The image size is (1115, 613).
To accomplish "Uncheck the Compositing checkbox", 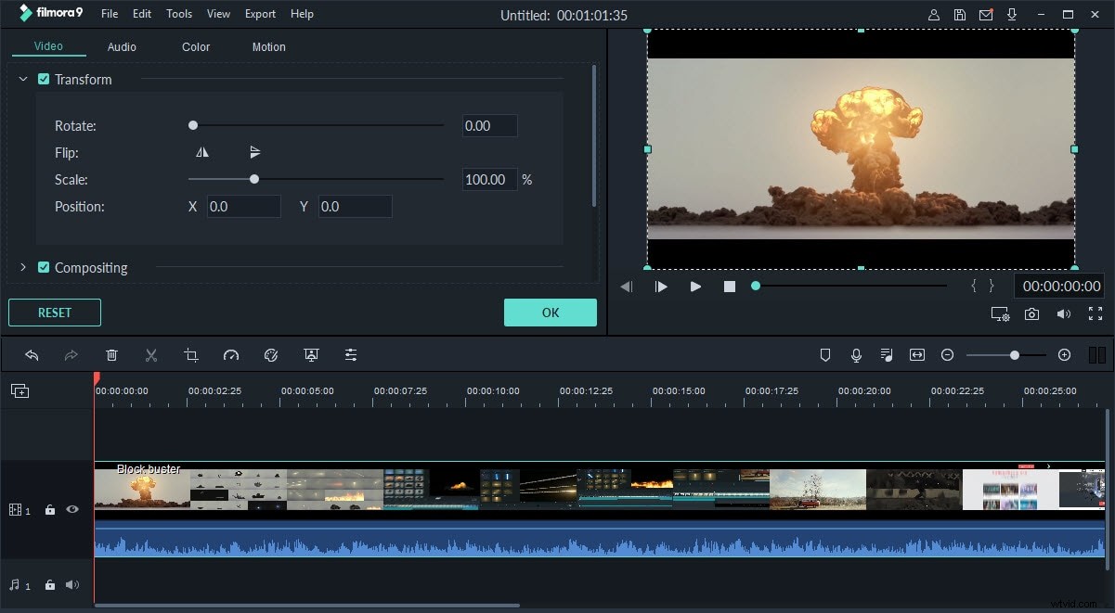I will click(x=43, y=267).
